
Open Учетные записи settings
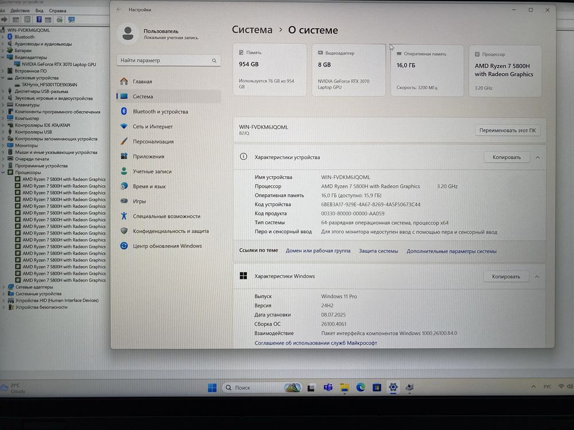pyautogui.click(x=169, y=171)
